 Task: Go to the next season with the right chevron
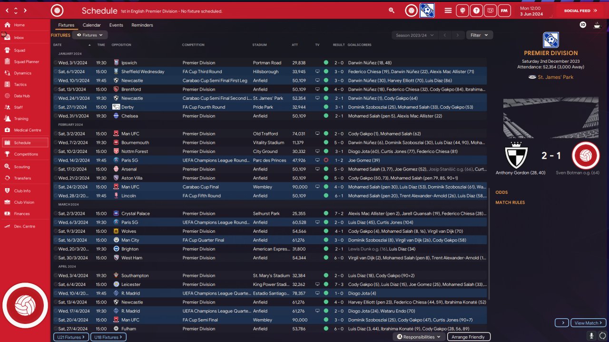tap(458, 35)
